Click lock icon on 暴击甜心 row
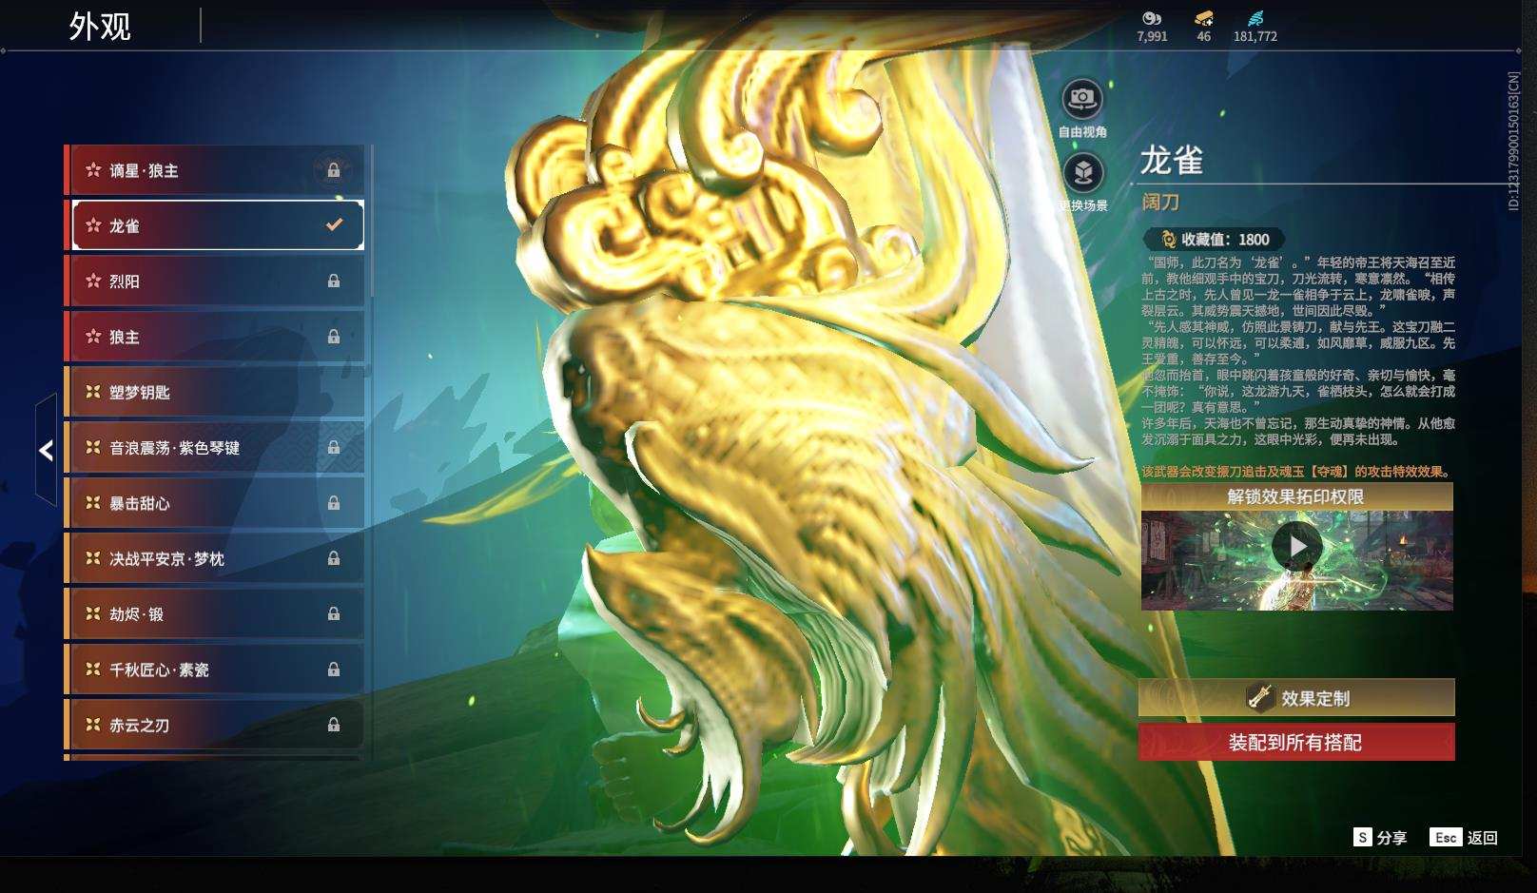1537x893 pixels. (334, 503)
